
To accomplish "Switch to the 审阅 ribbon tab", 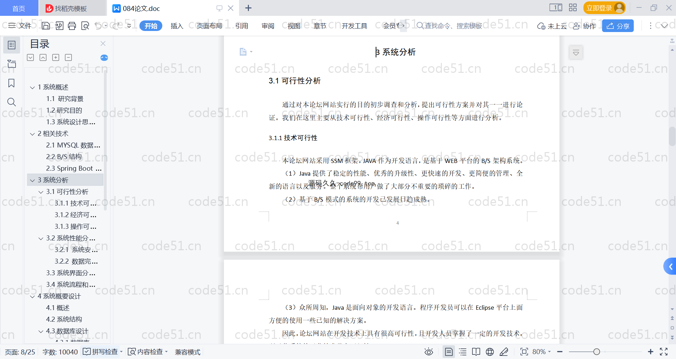I will pos(268,26).
